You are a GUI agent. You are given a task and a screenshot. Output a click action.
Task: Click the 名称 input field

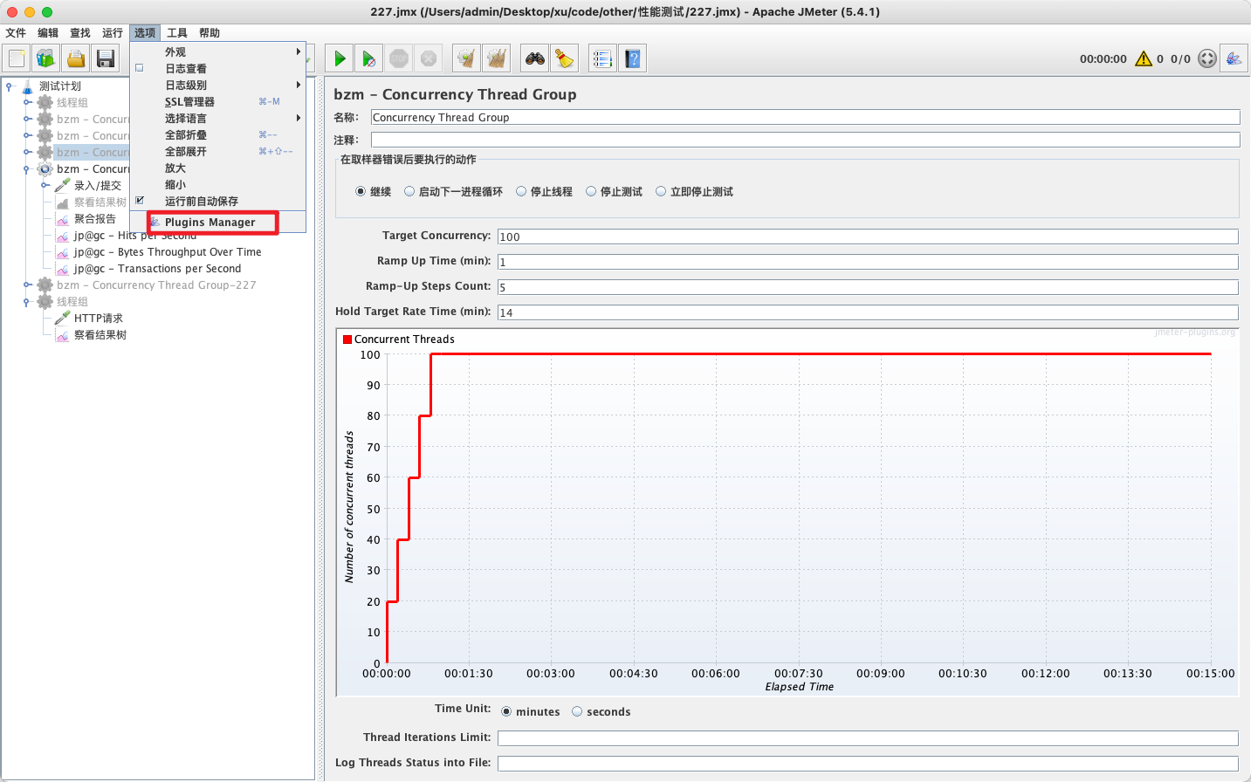(805, 117)
